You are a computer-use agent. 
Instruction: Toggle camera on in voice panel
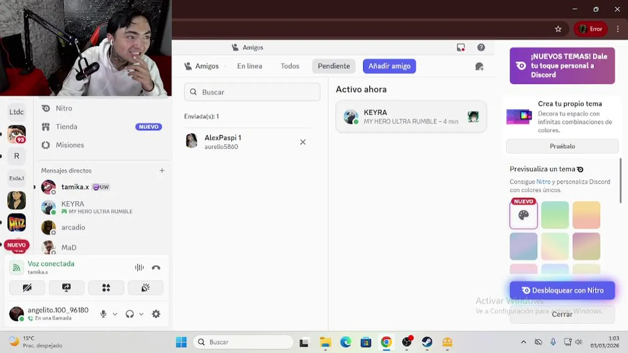click(27, 288)
